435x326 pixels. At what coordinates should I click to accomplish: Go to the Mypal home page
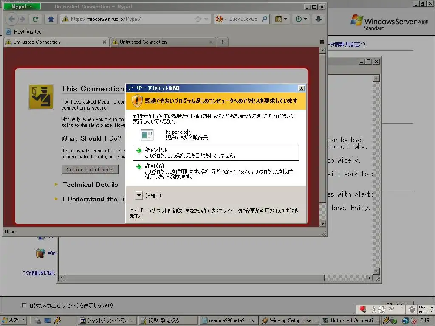(x=51, y=19)
